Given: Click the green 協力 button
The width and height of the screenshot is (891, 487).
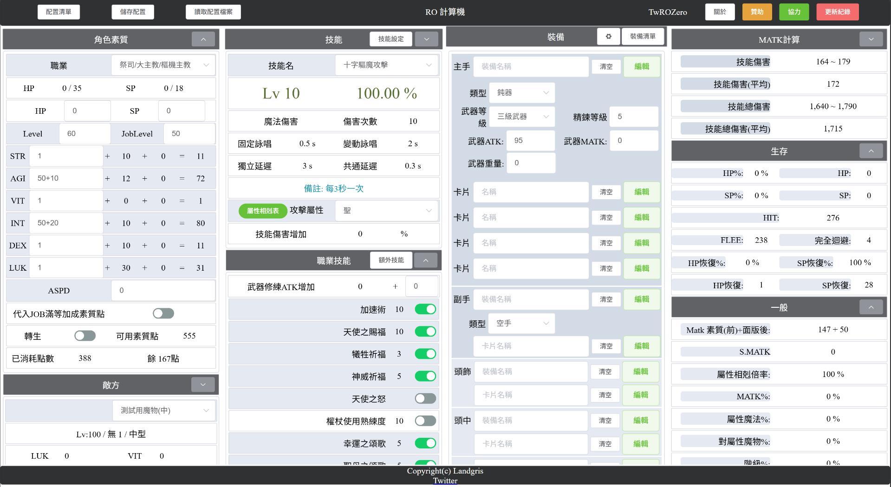Looking at the screenshot, I should (794, 12).
